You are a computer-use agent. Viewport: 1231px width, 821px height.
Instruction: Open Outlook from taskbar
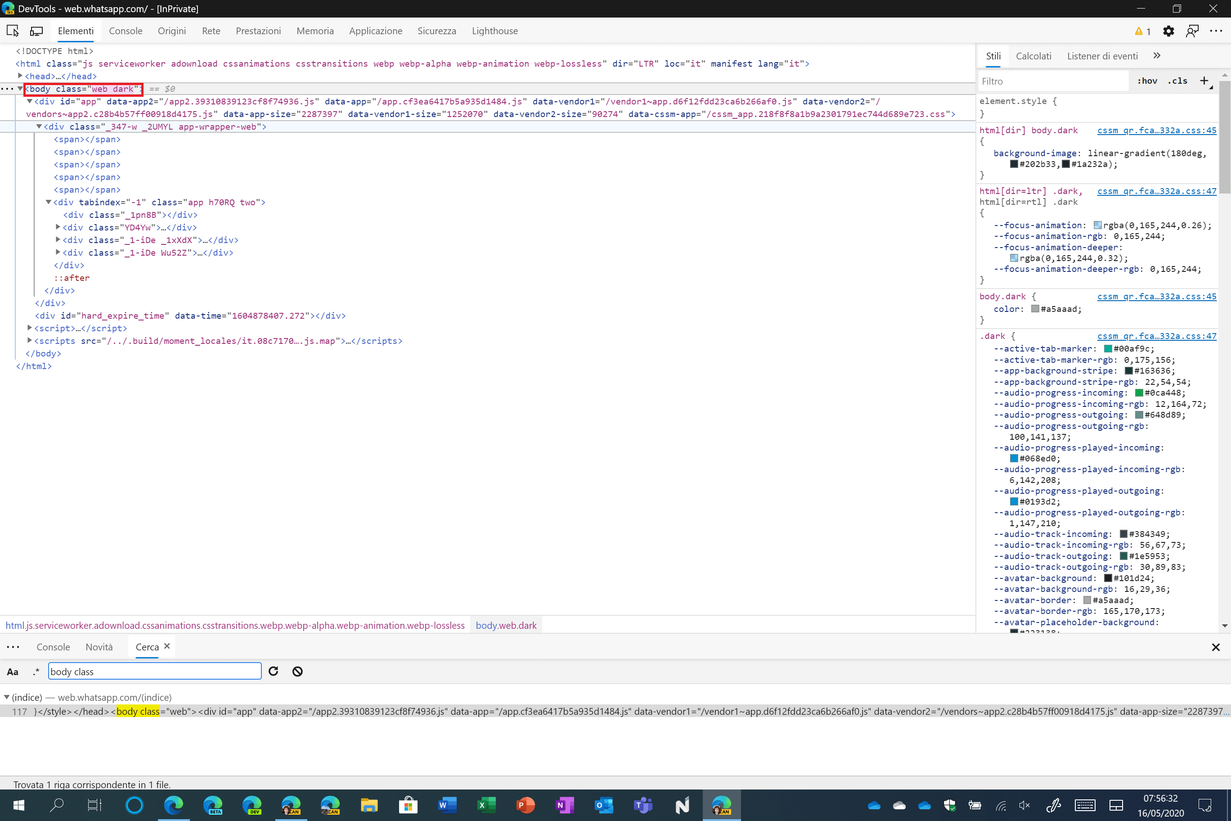[604, 805]
